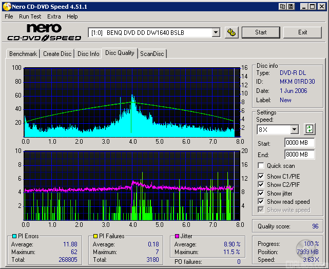
Task: Click the Nero app icon in title bar
Action: (6, 7)
